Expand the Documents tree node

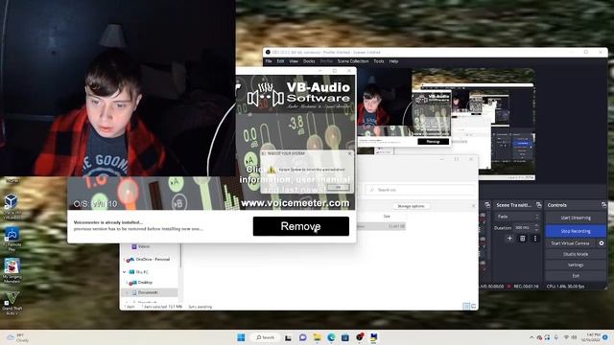tap(127, 292)
